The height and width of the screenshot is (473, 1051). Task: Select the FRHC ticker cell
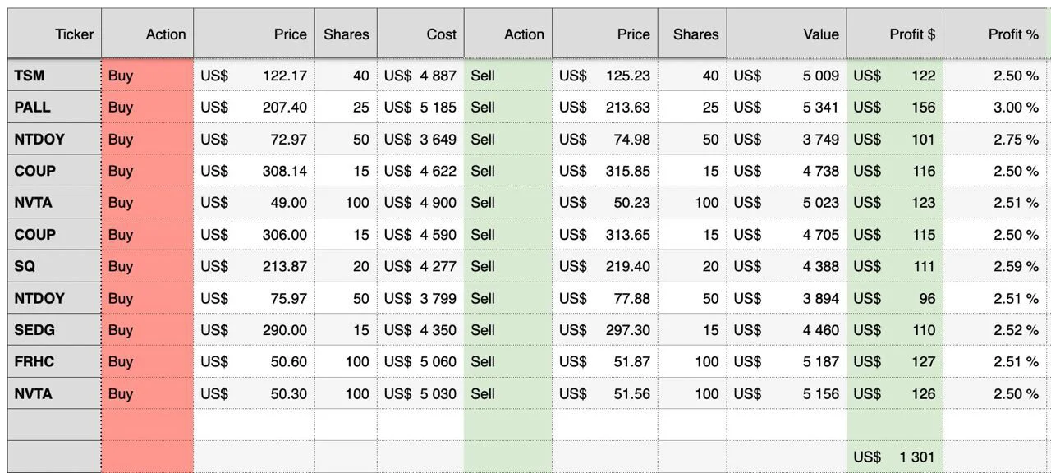pos(54,361)
